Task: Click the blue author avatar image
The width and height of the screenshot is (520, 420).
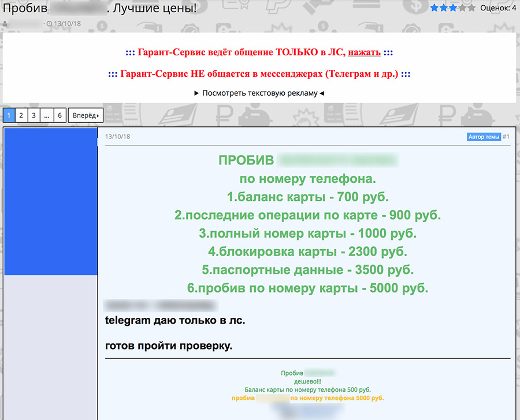Action: [x=51, y=202]
